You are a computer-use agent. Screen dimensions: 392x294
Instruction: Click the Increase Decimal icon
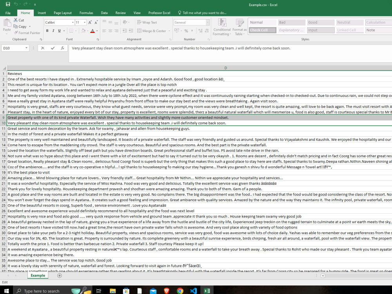pos(200,31)
